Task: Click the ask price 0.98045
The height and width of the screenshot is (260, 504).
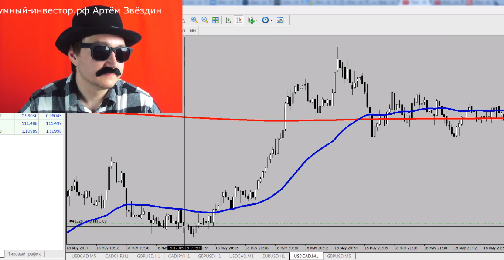Action: (x=54, y=116)
